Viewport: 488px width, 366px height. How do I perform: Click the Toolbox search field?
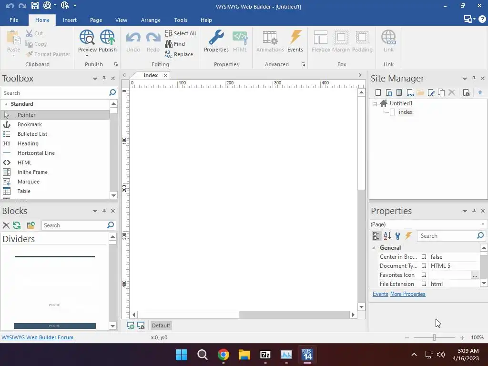click(x=54, y=93)
